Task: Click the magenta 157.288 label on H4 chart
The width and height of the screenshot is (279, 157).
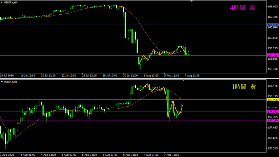Action: tap(273, 56)
